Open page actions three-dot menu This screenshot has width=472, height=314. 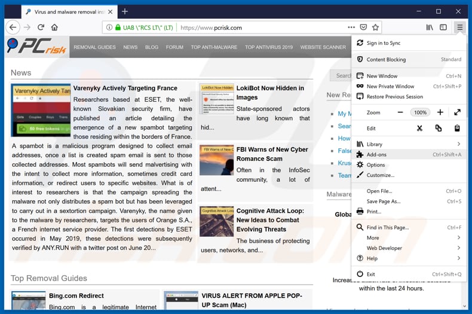(x=351, y=27)
